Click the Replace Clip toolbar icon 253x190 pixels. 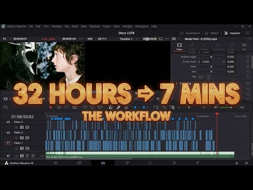click(100, 107)
